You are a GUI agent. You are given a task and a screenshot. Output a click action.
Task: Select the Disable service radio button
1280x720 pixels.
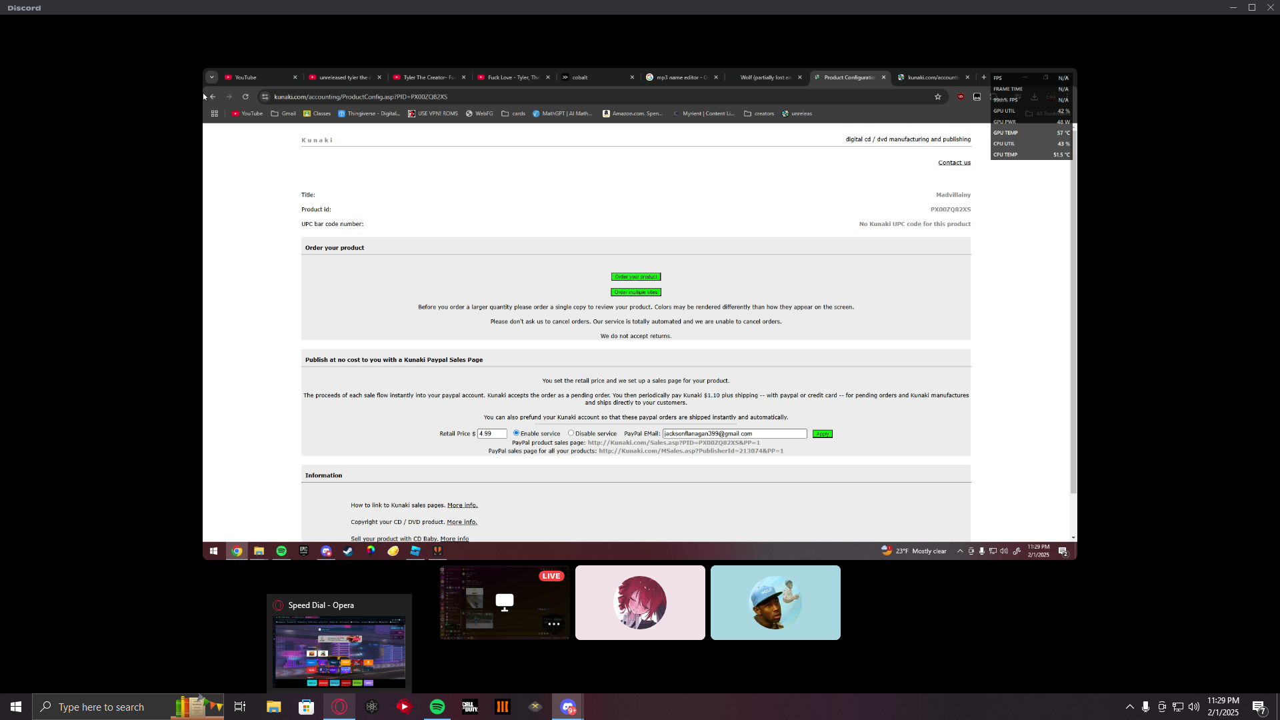coord(571,433)
